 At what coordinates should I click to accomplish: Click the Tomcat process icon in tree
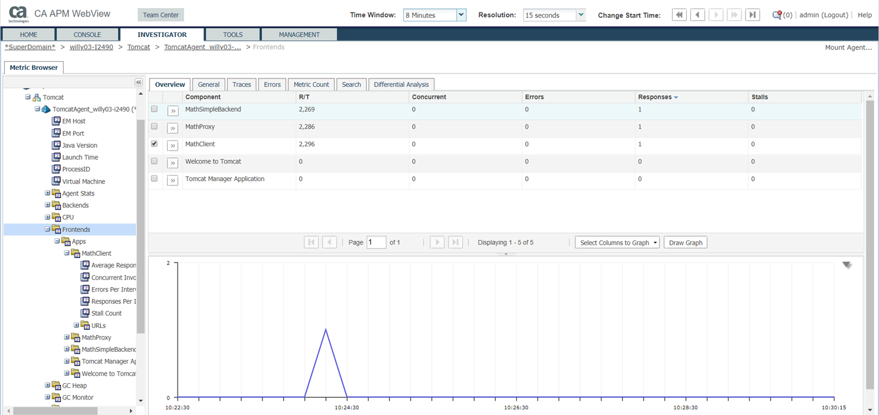coord(36,97)
